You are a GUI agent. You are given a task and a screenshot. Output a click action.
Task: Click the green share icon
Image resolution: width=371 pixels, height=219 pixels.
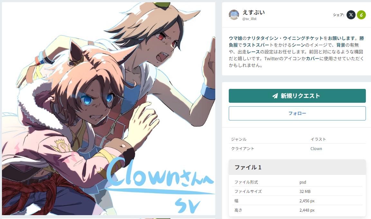pos(361,15)
